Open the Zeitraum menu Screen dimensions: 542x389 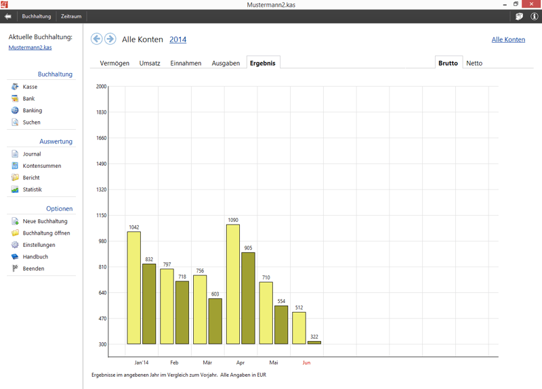(71, 16)
